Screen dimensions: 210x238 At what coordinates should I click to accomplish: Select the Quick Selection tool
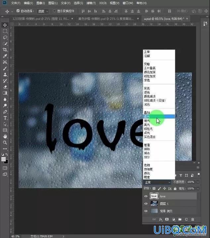click(5, 44)
